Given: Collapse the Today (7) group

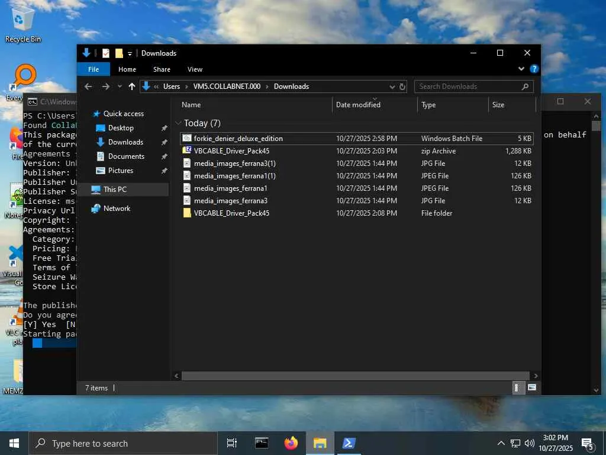Looking at the screenshot, I should coord(178,123).
